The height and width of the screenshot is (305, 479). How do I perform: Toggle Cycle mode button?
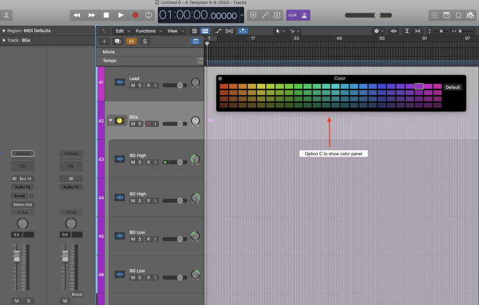tap(149, 15)
